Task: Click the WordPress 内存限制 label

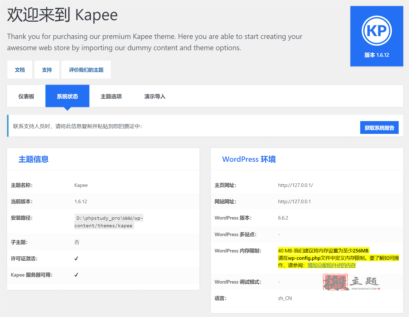Action: 238,251
